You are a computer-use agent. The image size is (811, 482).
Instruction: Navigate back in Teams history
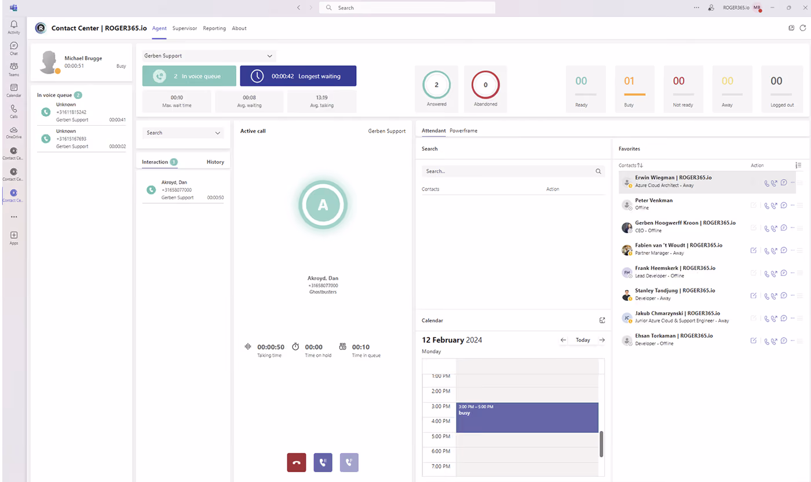(299, 8)
